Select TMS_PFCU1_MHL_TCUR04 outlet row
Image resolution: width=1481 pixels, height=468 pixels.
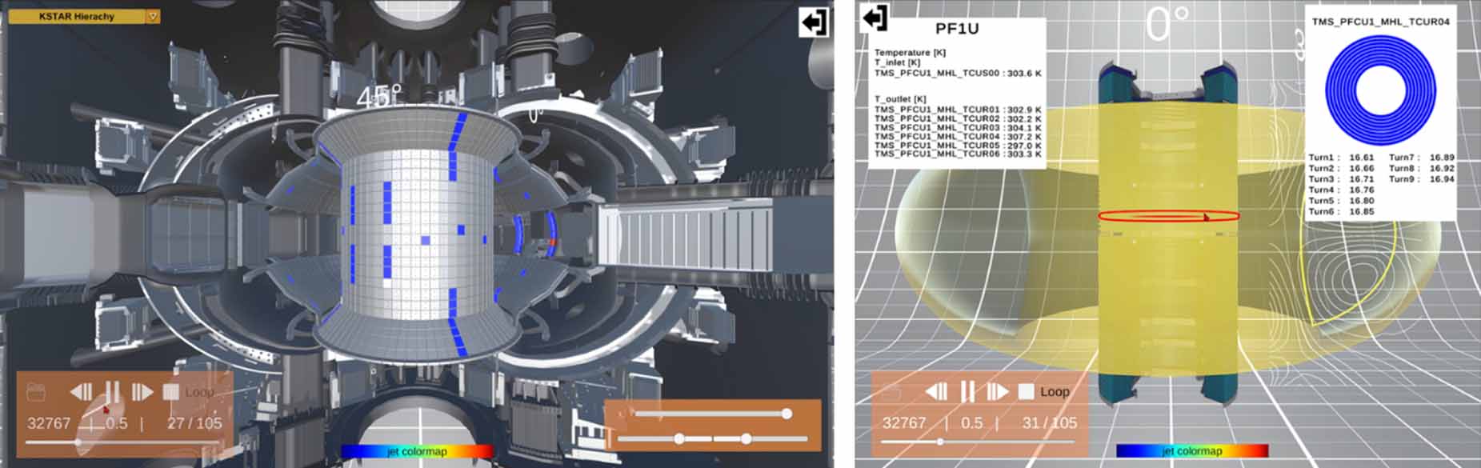coord(958,137)
